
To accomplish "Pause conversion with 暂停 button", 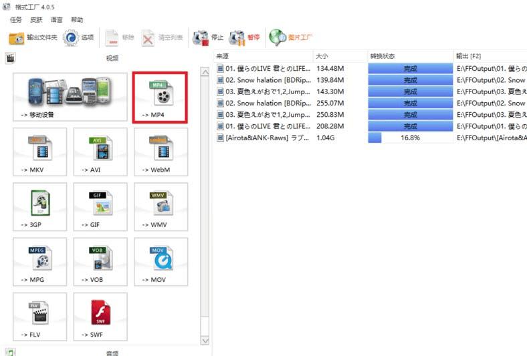I will pos(244,37).
